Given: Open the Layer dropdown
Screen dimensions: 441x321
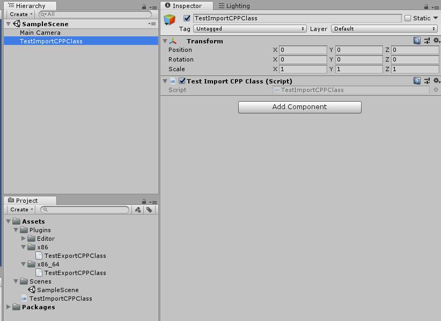Looking at the screenshot, I should [384, 28].
